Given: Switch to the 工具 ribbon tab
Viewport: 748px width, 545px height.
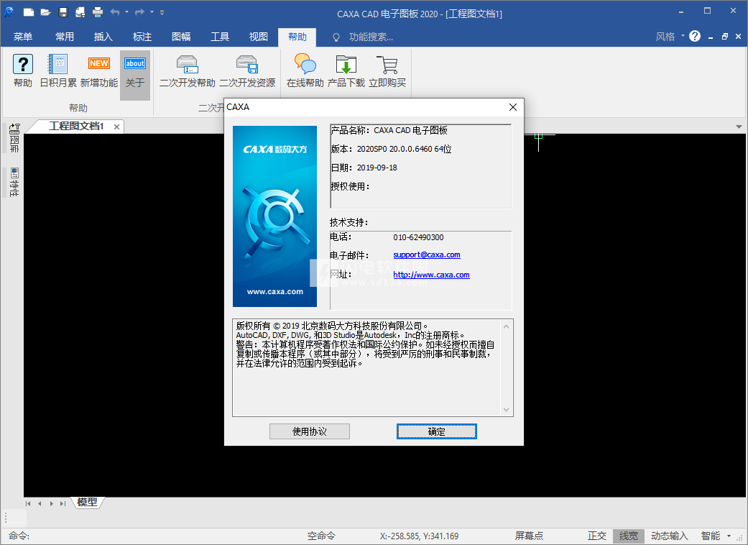Looking at the screenshot, I should [x=220, y=37].
